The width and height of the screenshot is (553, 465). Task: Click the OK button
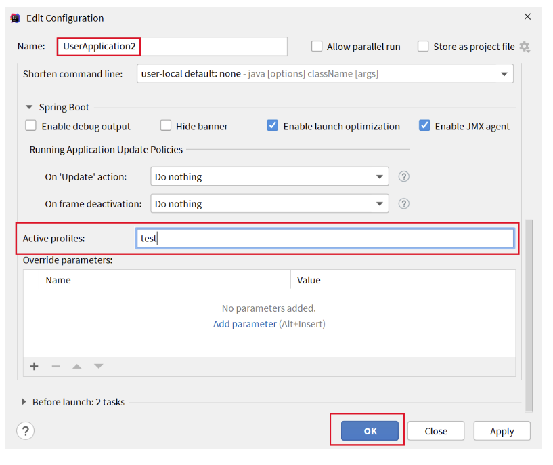click(x=370, y=430)
